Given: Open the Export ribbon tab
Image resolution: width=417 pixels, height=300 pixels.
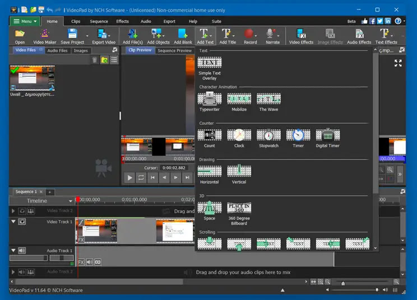Looking at the screenshot, I should click(169, 21).
